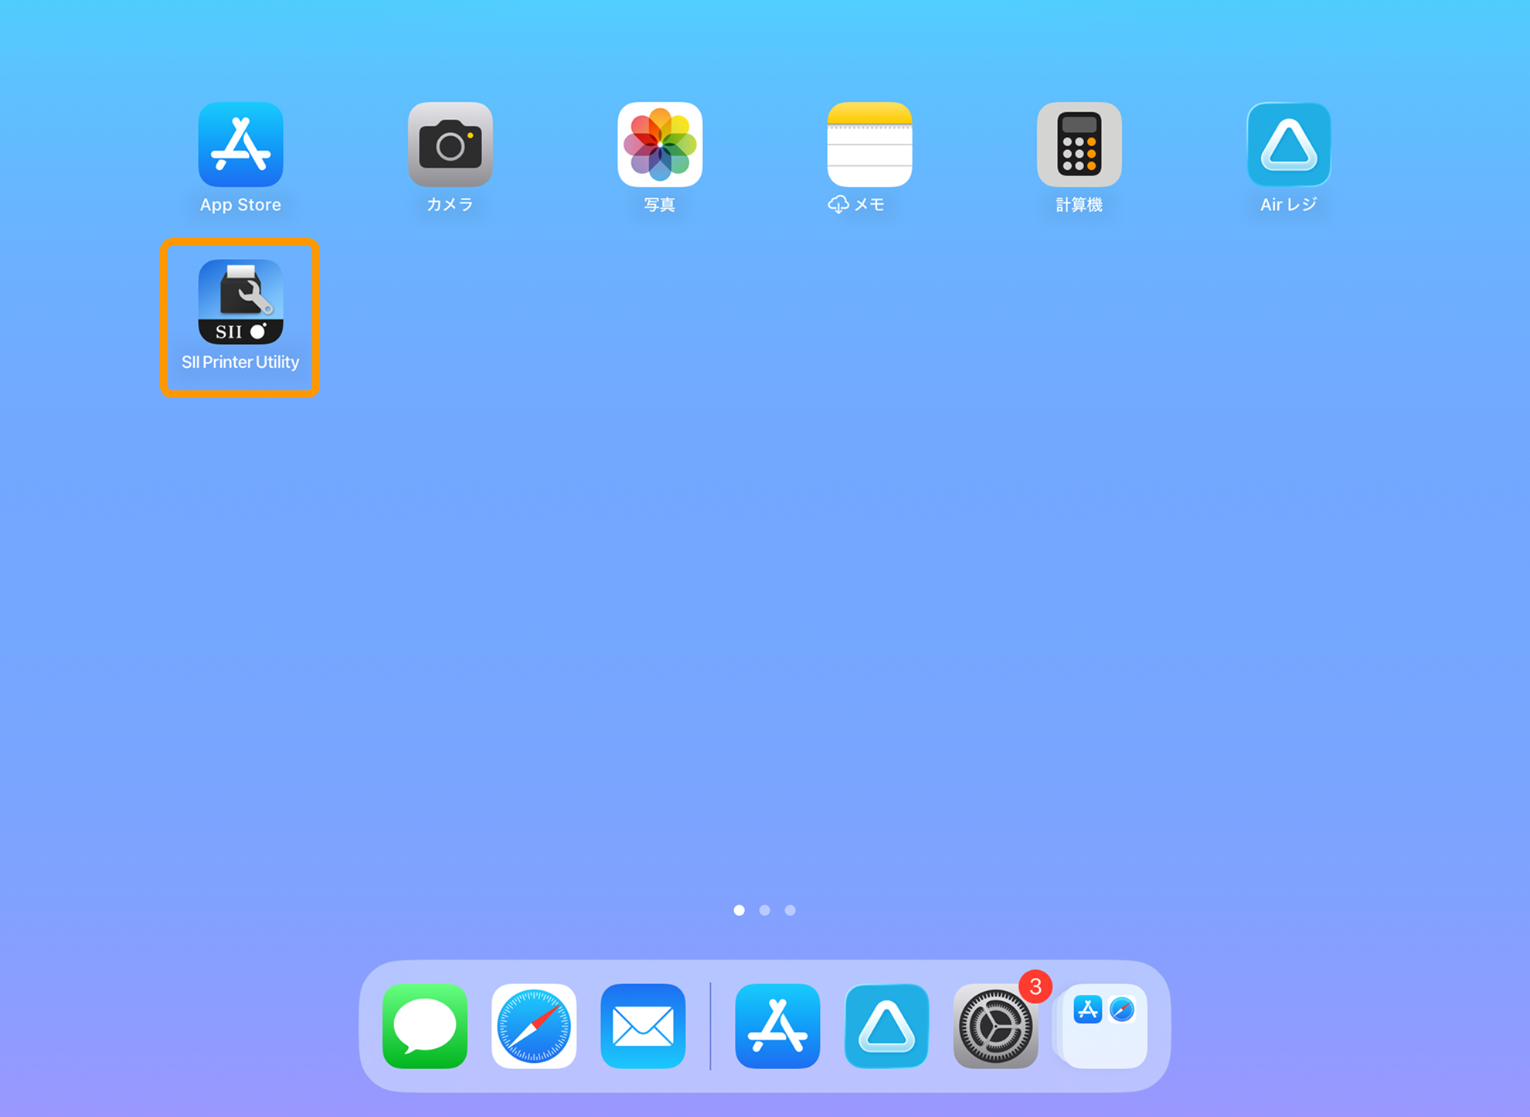This screenshot has width=1530, height=1117.
Task: Tap the 写真 label text
Action: [660, 205]
